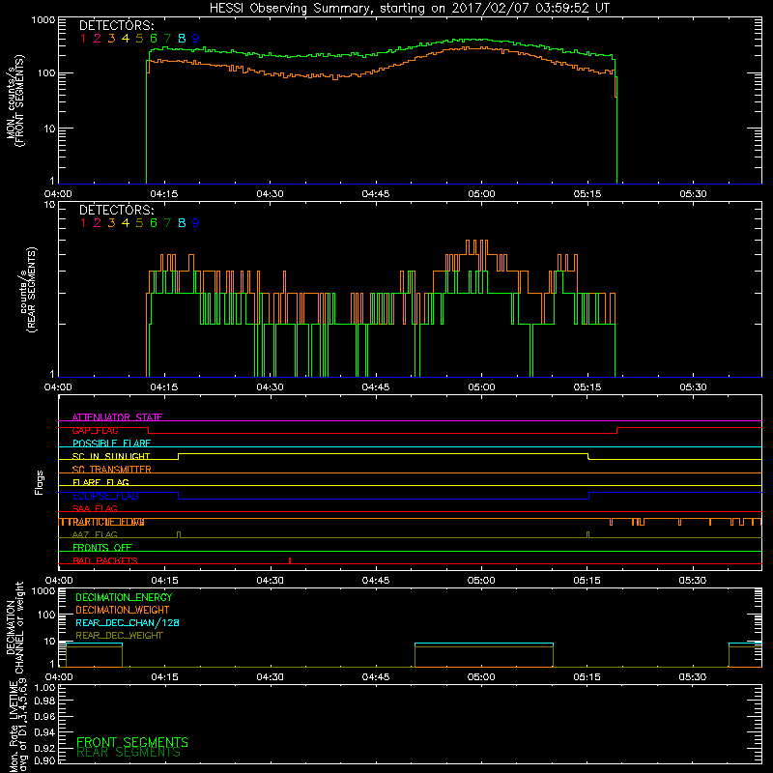
Task: Click the FLARE_FLAG label
Action: pyautogui.click(x=100, y=482)
